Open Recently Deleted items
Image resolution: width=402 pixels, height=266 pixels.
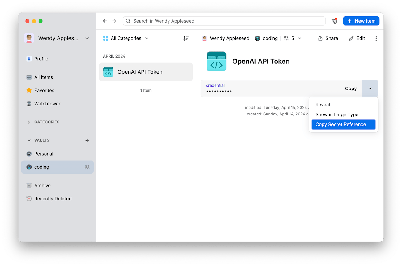(x=53, y=198)
